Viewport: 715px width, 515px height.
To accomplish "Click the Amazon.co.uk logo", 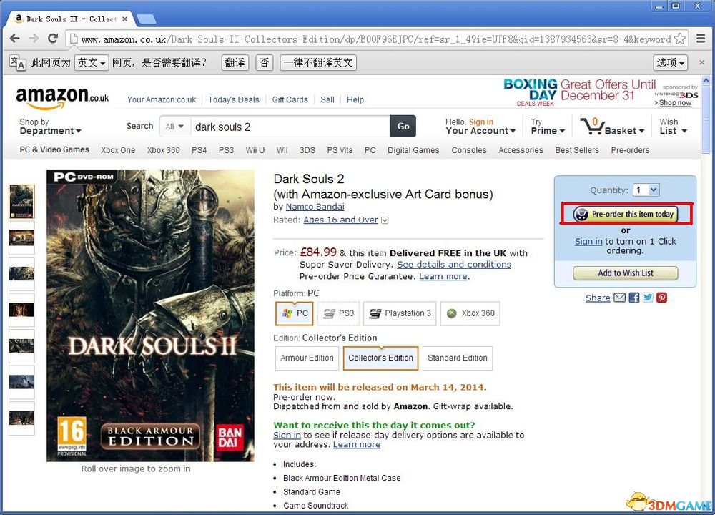I will click(62, 97).
